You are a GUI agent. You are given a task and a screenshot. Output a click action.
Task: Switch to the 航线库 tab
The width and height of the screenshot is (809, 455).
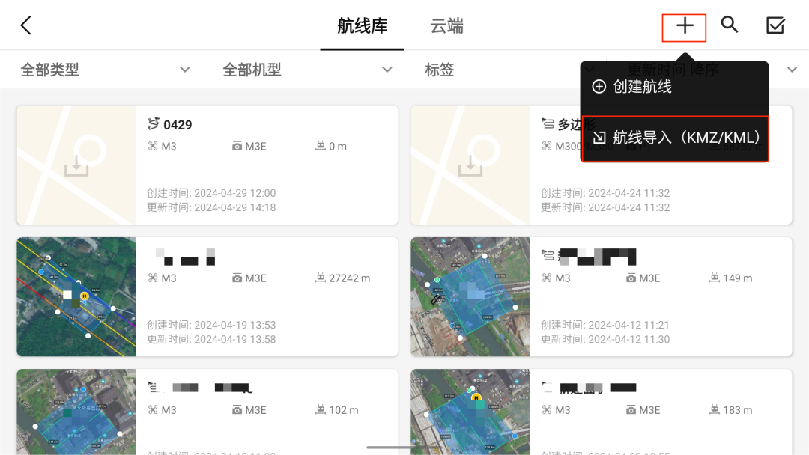(363, 25)
